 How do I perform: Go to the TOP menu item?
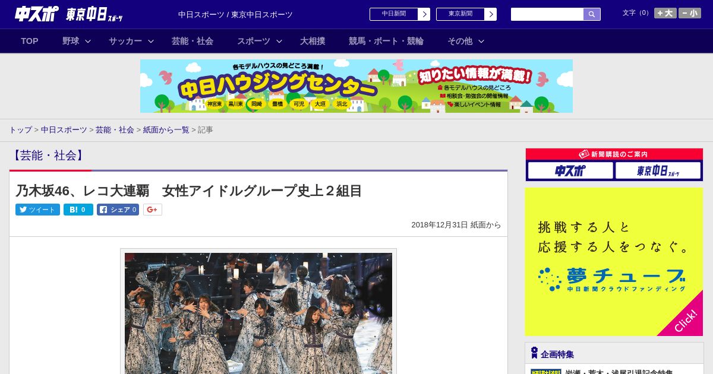click(30, 41)
